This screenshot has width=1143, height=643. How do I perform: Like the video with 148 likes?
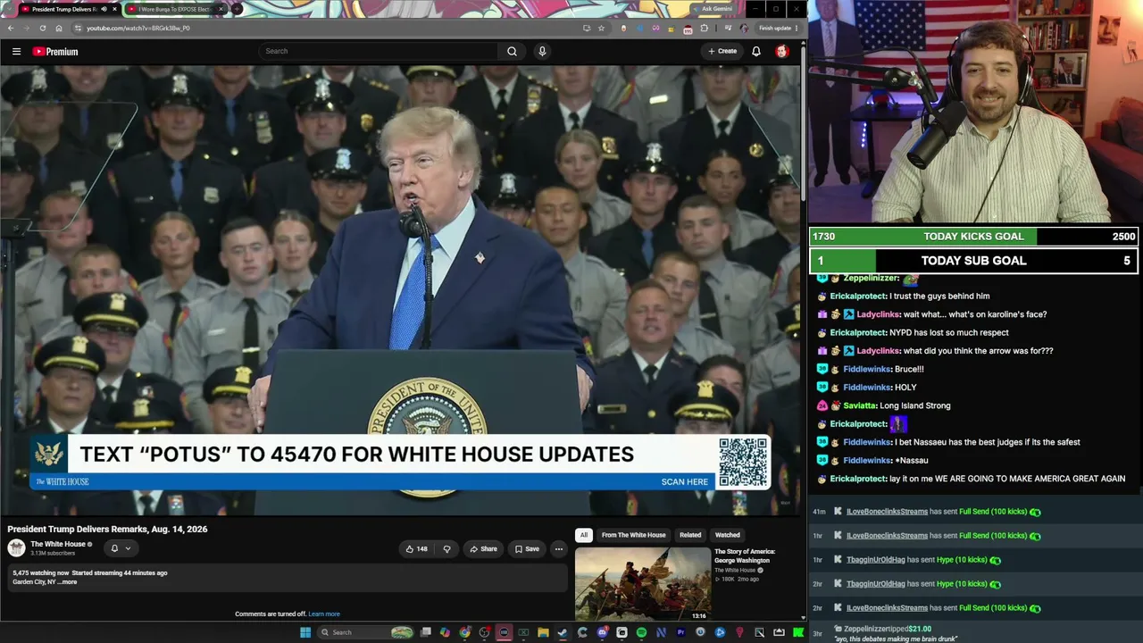point(416,549)
